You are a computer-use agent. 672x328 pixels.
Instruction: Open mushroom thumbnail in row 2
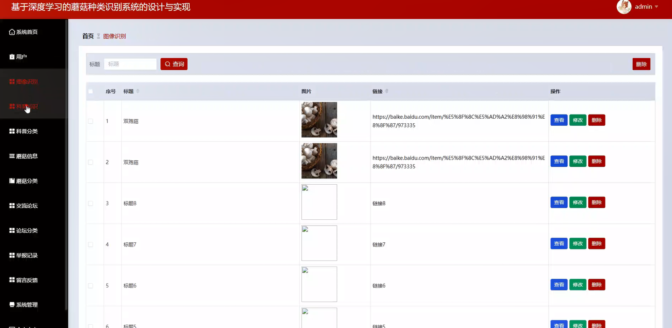click(319, 161)
